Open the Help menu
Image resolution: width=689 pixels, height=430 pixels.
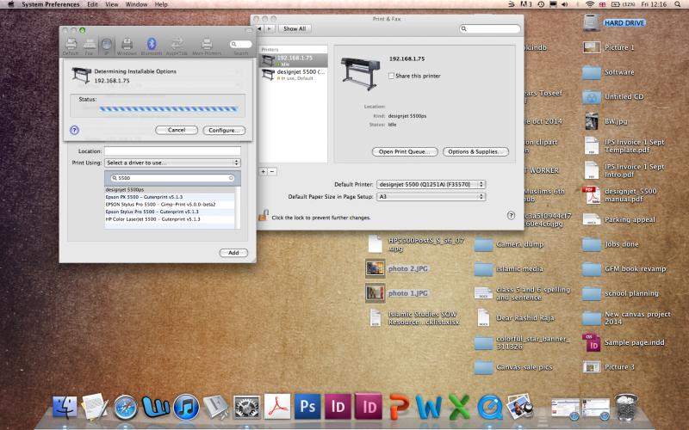[161, 4]
